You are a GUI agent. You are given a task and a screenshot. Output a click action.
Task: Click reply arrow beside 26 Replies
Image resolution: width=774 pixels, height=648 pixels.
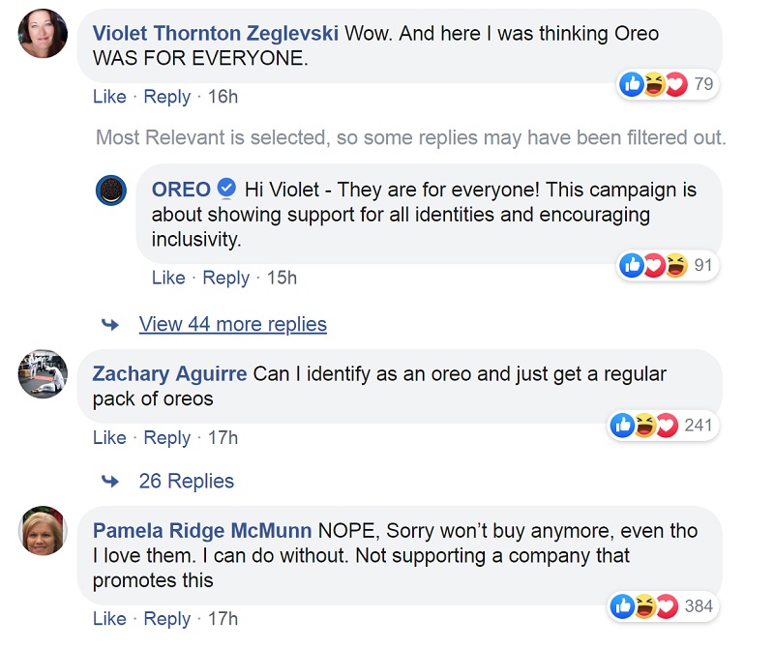click(x=110, y=481)
